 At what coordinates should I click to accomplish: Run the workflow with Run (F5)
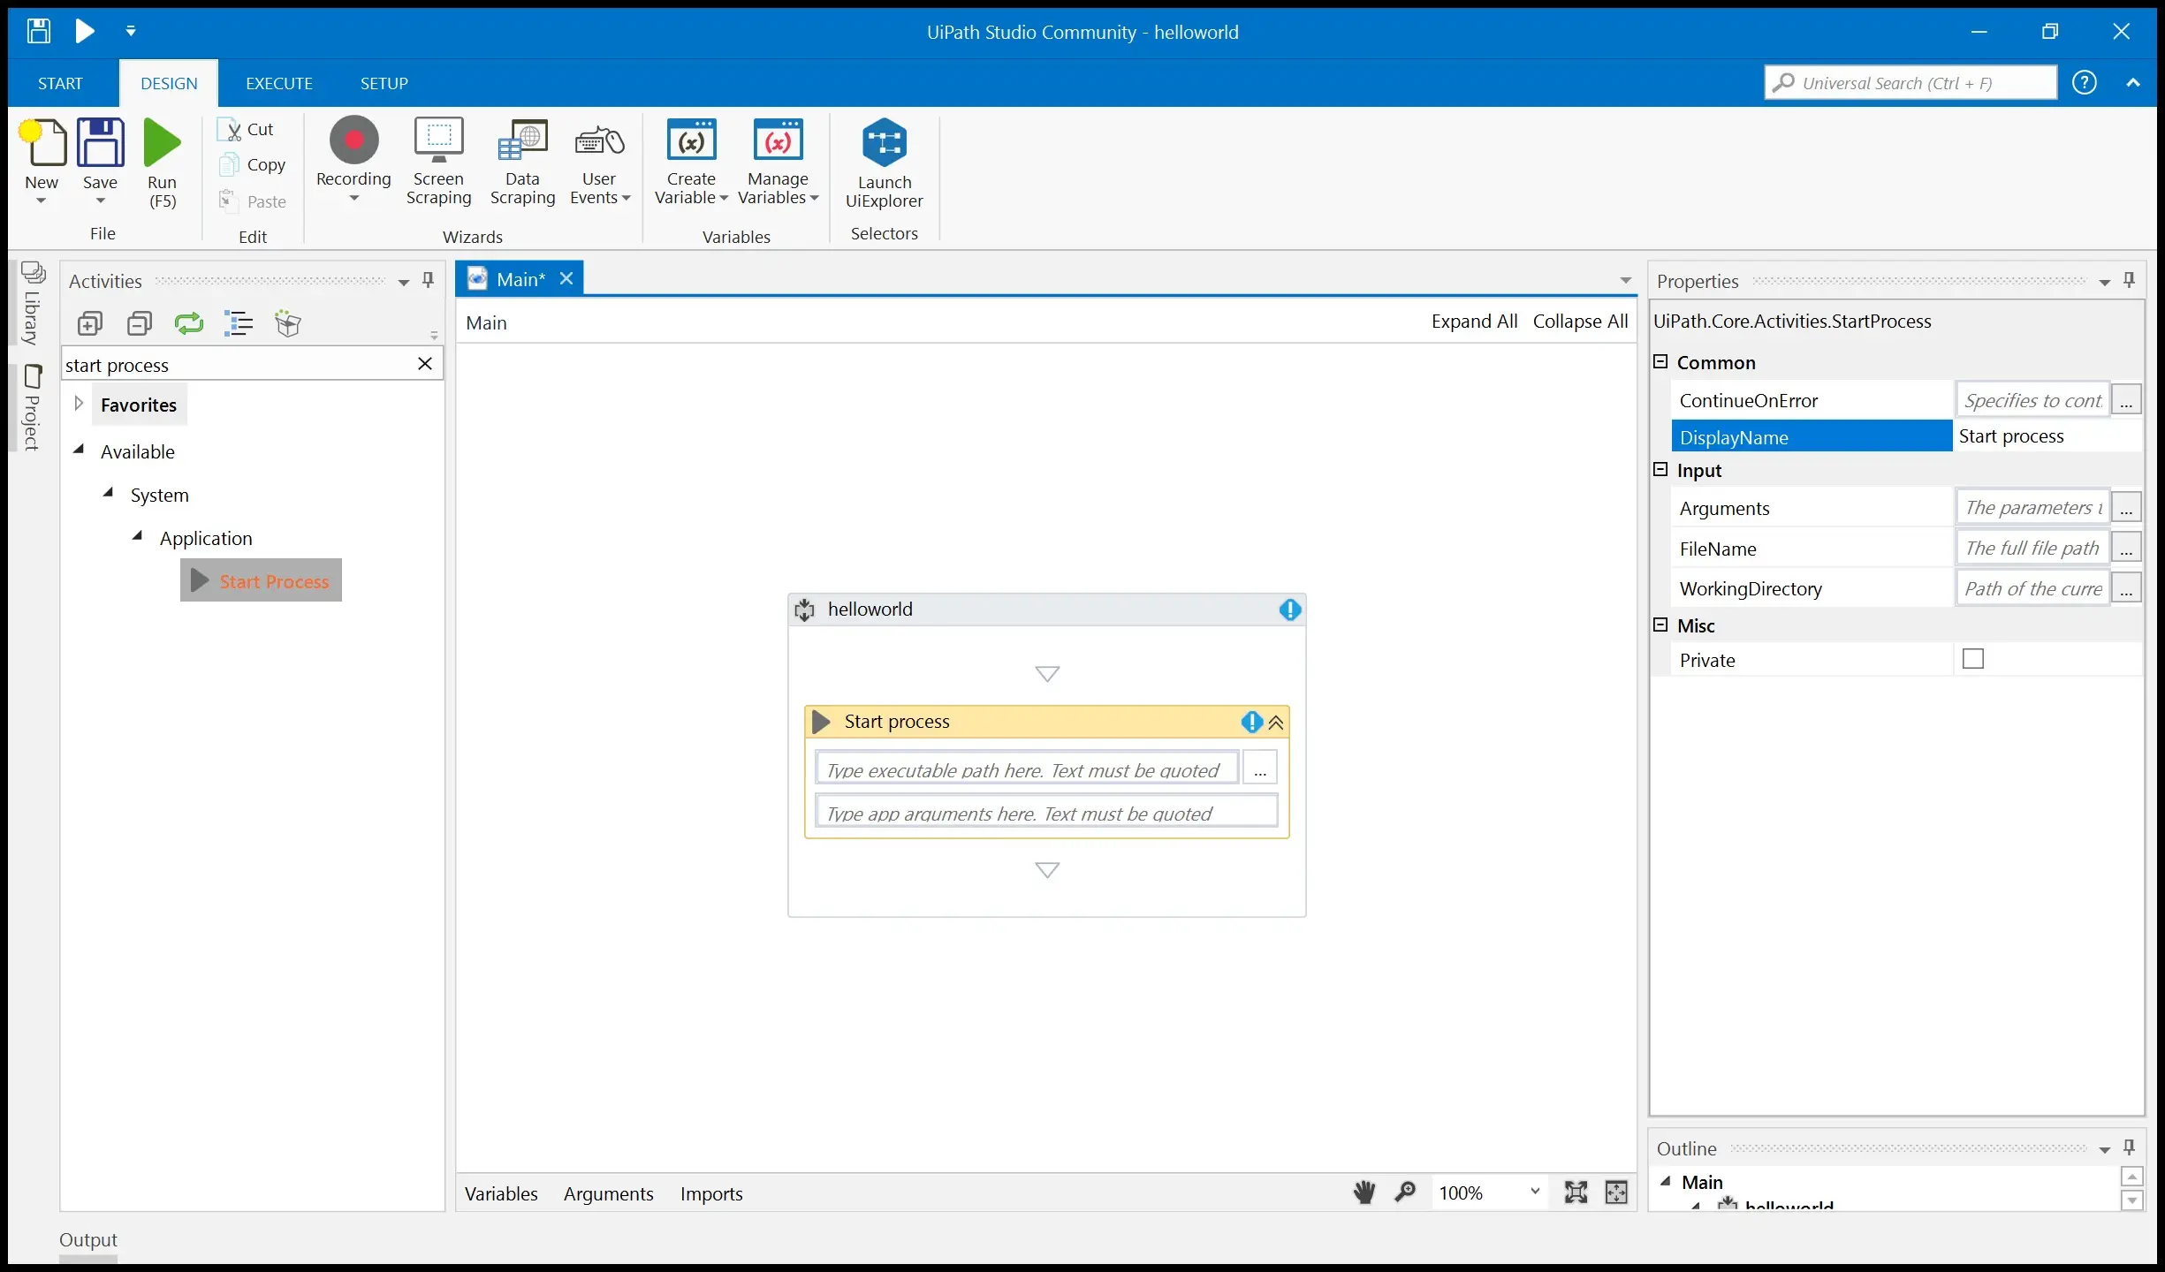click(x=162, y=162)
